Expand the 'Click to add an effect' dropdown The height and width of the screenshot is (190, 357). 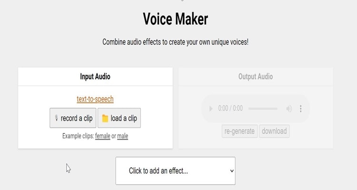pyautogui.click(x=175, y=171)
